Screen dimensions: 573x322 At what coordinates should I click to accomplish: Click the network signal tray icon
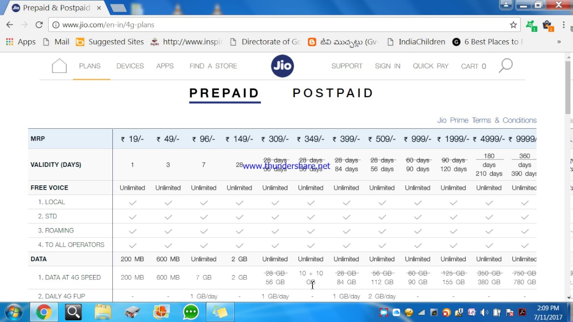pyautogui.click(x=421, y=313)
